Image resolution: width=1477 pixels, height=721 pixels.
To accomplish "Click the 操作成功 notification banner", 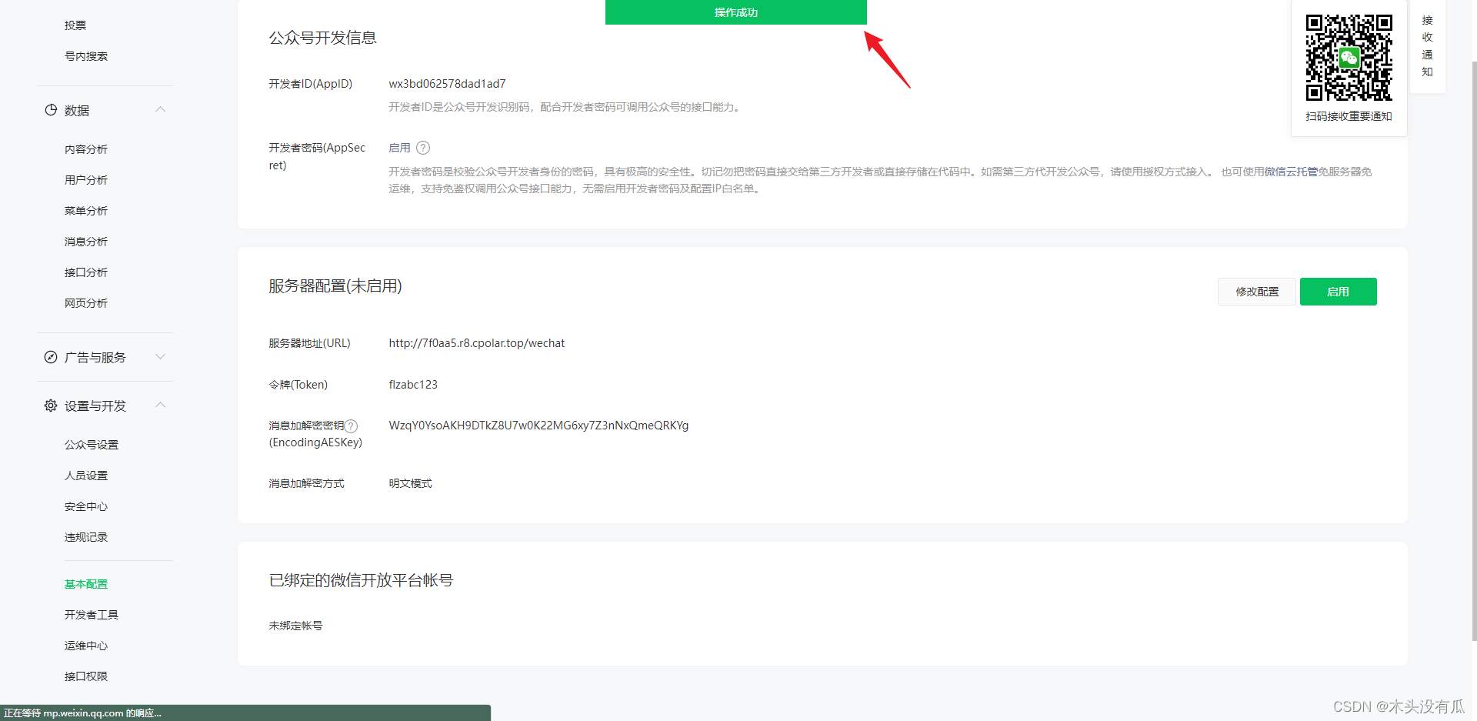I will click(x=736, y=12).
